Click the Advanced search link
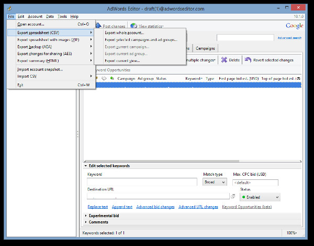This screenshot has width=314, height=246. pyautogui.click(x=289, y=38)
